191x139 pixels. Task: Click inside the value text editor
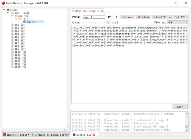click(130, 64)
